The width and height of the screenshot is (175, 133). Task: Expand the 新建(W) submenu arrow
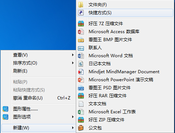(x=73, y=128)
